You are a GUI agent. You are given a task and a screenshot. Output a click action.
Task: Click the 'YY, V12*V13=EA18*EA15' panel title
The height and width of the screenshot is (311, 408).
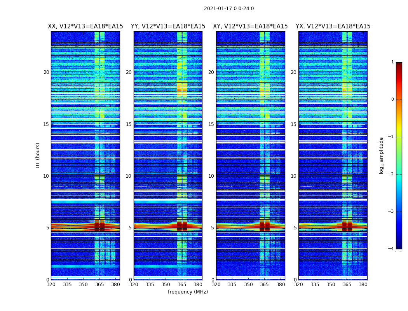(168, 26)
